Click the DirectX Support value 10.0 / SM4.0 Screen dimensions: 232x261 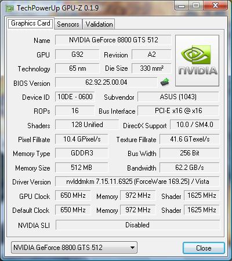pyautogui.click(x=195, y=125)
